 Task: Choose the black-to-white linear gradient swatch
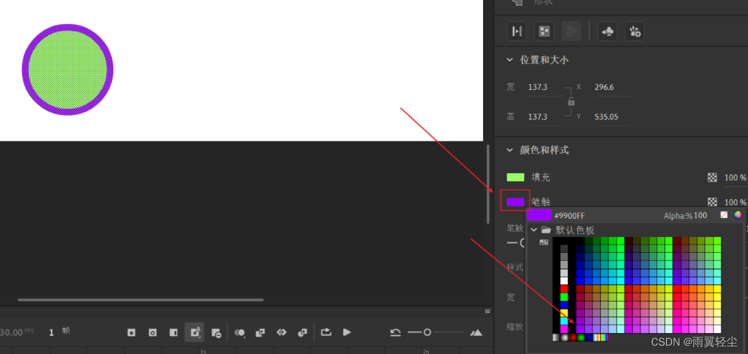[556, 338]
